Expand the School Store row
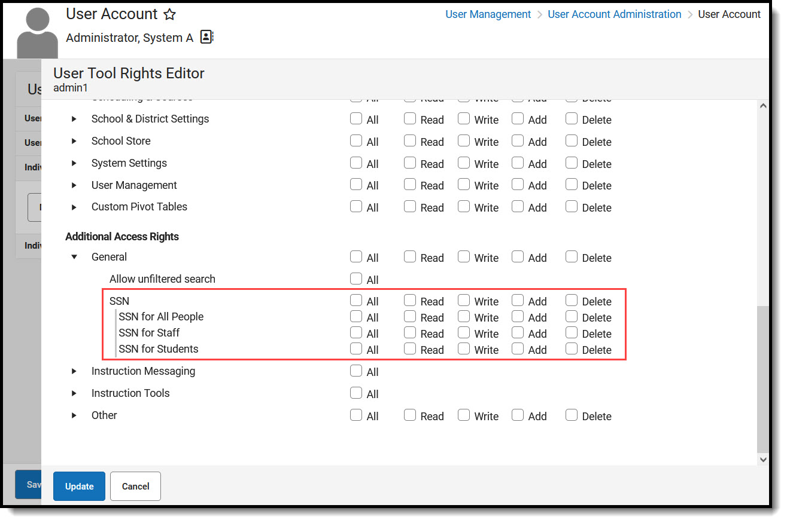Screen dimensions: 787x523 pos(74,141)
